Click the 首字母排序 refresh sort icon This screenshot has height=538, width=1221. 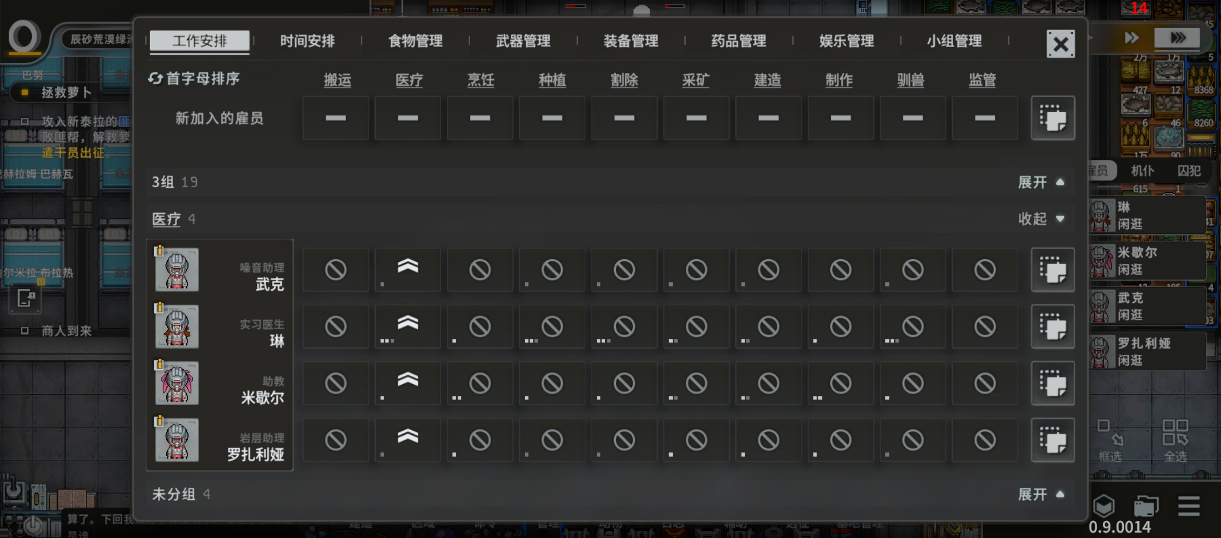coord(155,79)
